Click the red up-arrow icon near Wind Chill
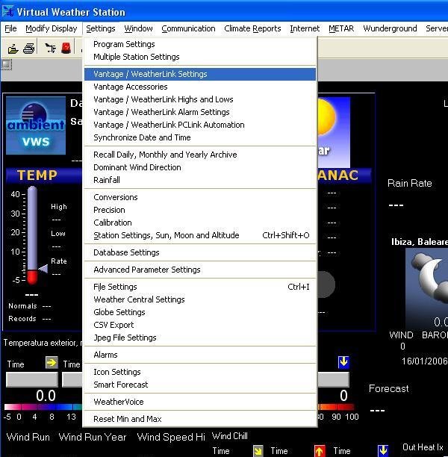Image resolution: width=448 pixels, height=457 pixels. tap(320, 451)
